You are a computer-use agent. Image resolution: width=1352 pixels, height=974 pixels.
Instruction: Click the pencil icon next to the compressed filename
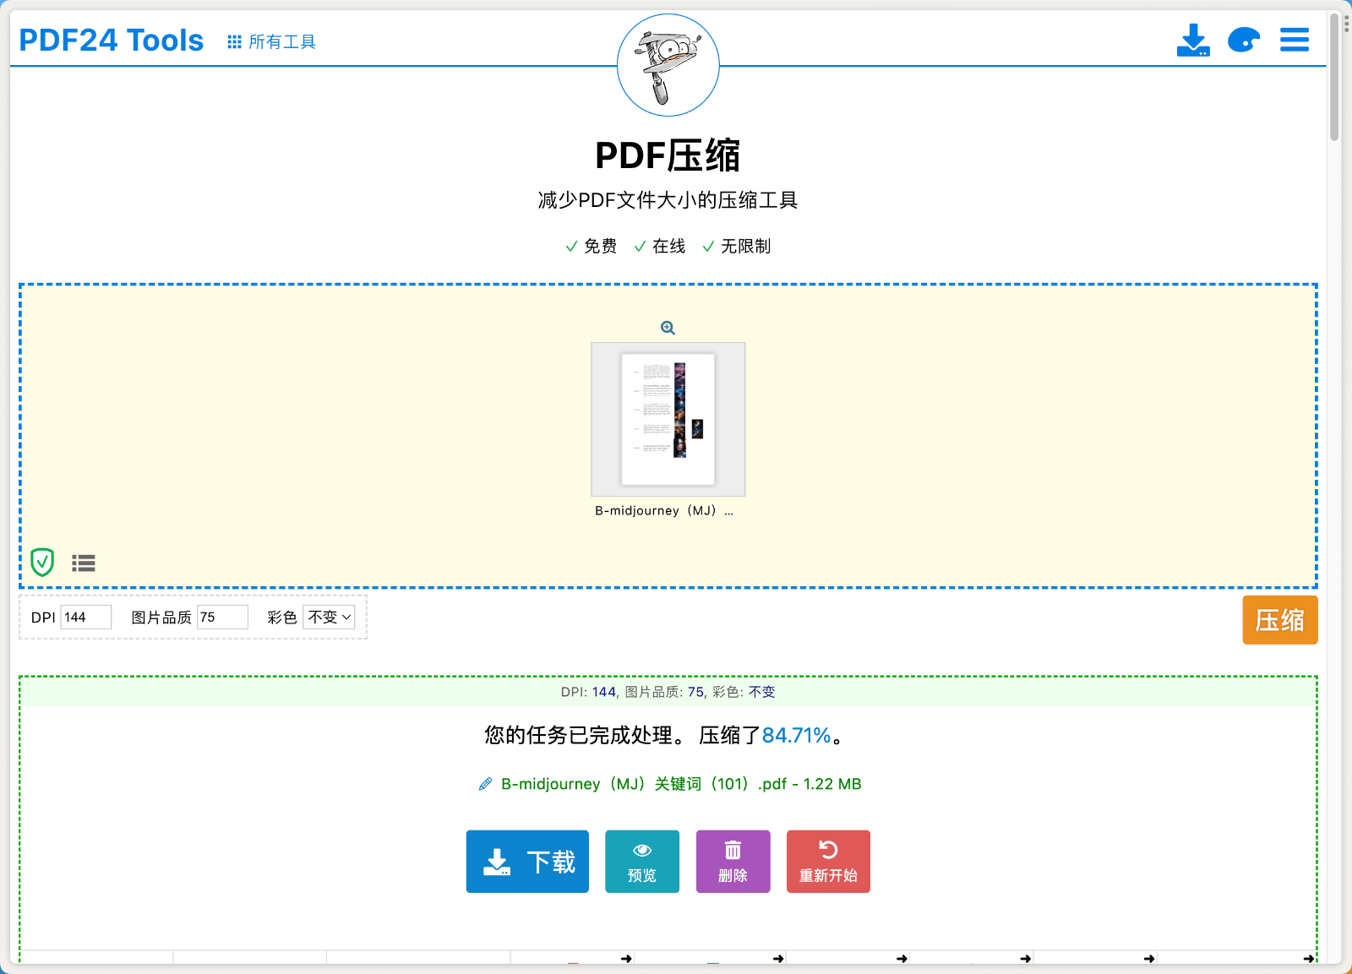coord(484,783)
